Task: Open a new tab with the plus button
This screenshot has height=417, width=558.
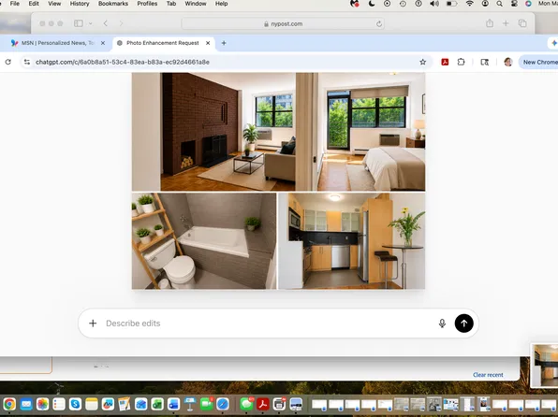Action: (x=224, y=43)
